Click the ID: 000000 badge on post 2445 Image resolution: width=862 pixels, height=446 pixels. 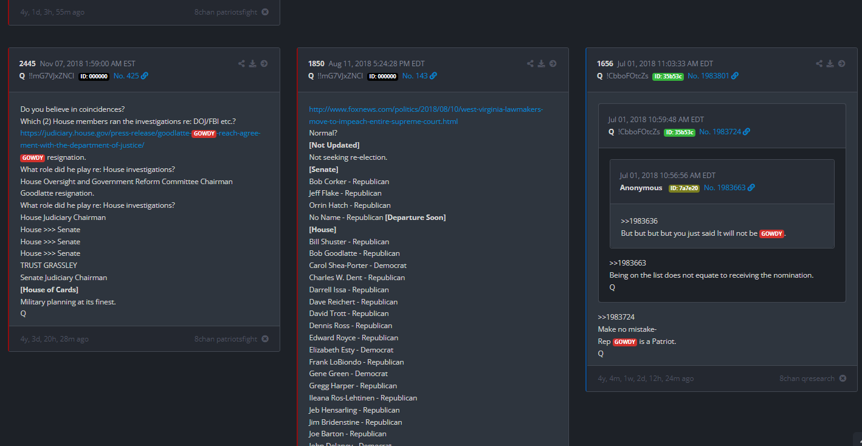(x=94, y=77)
